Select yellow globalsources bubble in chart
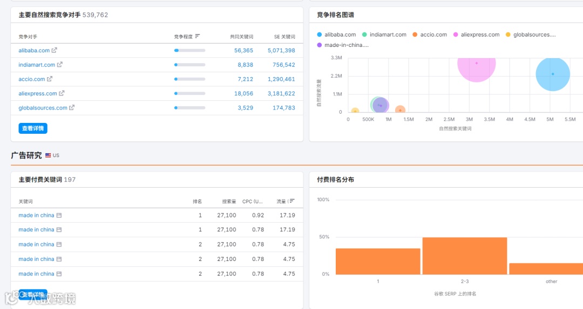Viewport: 583px width, 309px height. pyautogui.click(x=355, y=111)
